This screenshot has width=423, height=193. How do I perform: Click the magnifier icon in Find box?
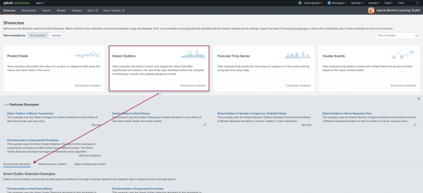click(x=417, y=3)
